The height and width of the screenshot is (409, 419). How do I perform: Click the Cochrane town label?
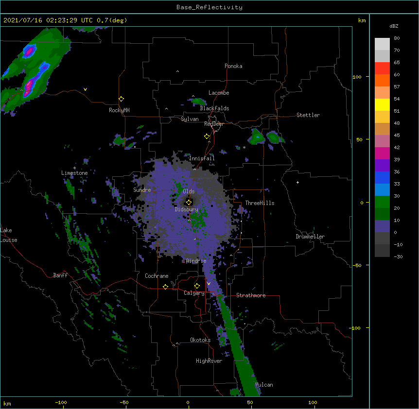[x=157, y=276]
